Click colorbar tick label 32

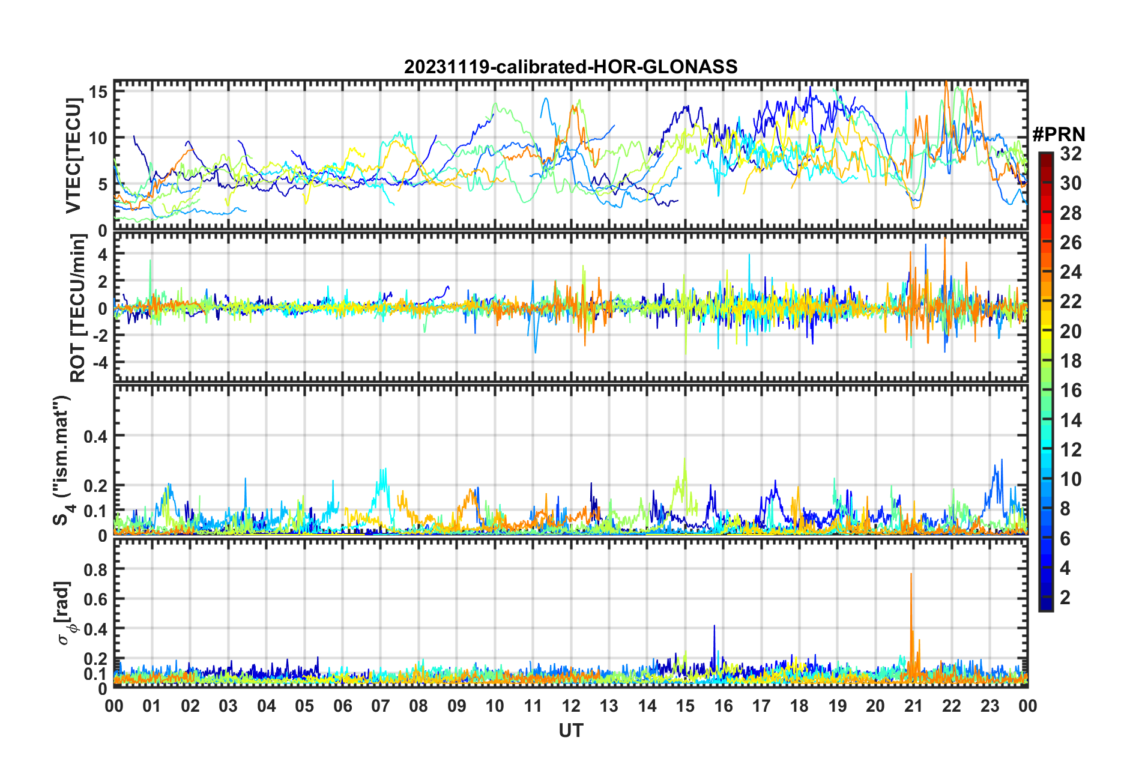tap(1071, 154)
